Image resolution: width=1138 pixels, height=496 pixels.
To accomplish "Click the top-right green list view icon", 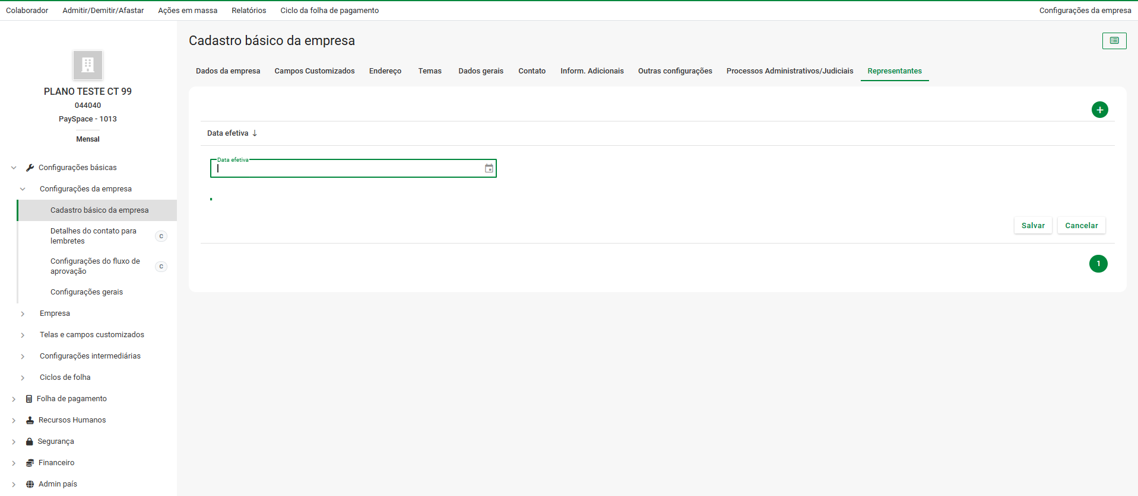I will click(1114, 41).
